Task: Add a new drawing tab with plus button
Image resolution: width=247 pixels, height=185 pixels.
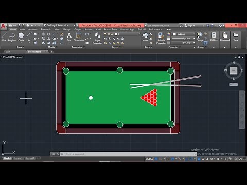Action: point(51,52)
